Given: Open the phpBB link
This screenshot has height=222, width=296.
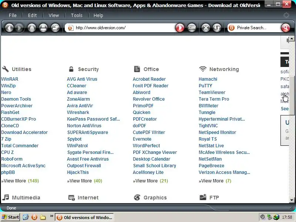Looking at the screenshot, I should [8, 172].
